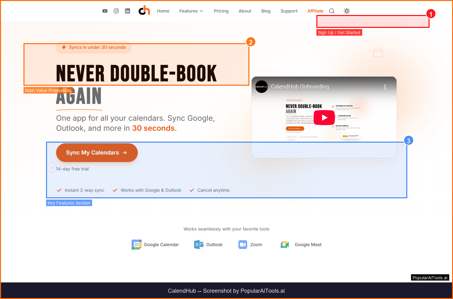
Task: Go to the Pricing page
Action: pyautogui.click(x=221, y=11)
